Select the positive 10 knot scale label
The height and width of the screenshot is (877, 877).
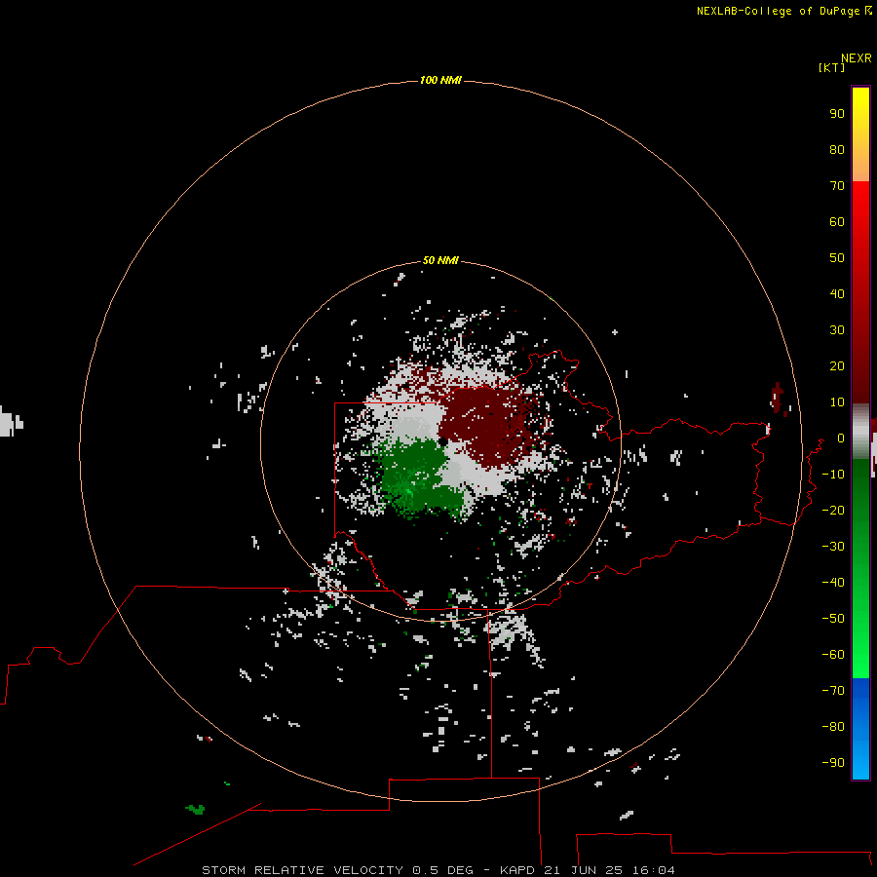[837, 402]
